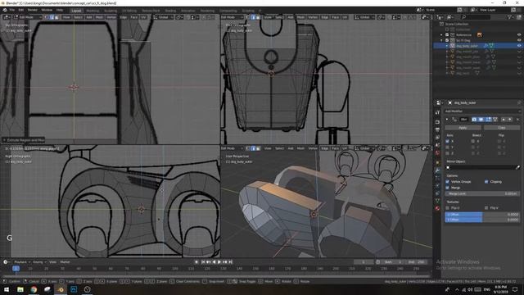Open Mesh menu in top-left viewport header
524x295 pixels.
[100, 17]
